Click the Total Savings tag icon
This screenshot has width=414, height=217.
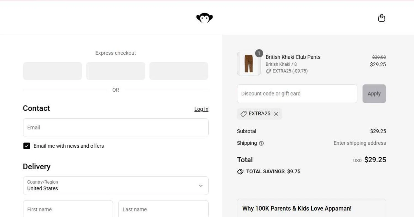(240, 171)
